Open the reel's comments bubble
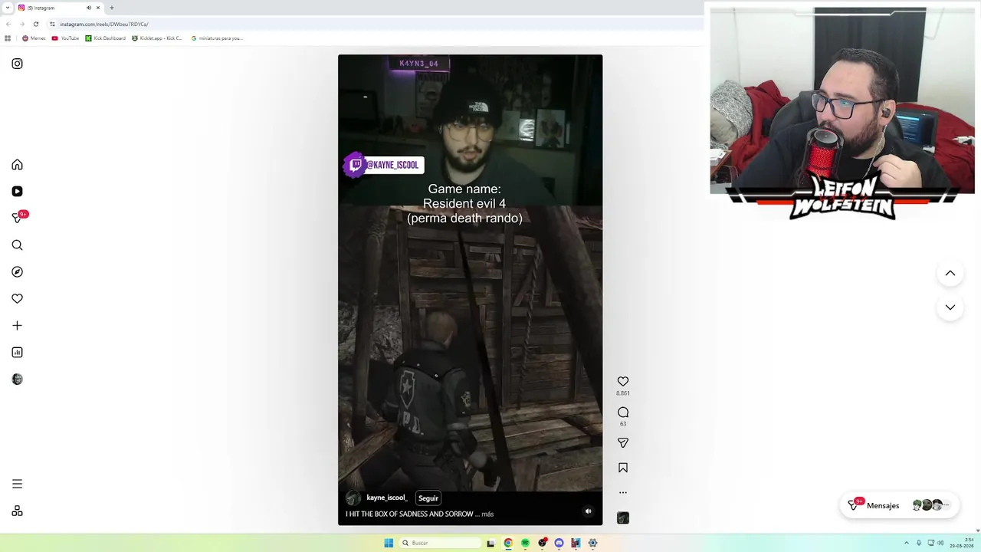 623,412
